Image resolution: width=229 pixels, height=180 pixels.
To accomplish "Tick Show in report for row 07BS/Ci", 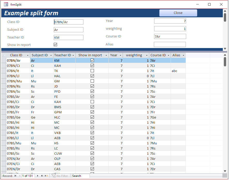I will pos(92,102).
